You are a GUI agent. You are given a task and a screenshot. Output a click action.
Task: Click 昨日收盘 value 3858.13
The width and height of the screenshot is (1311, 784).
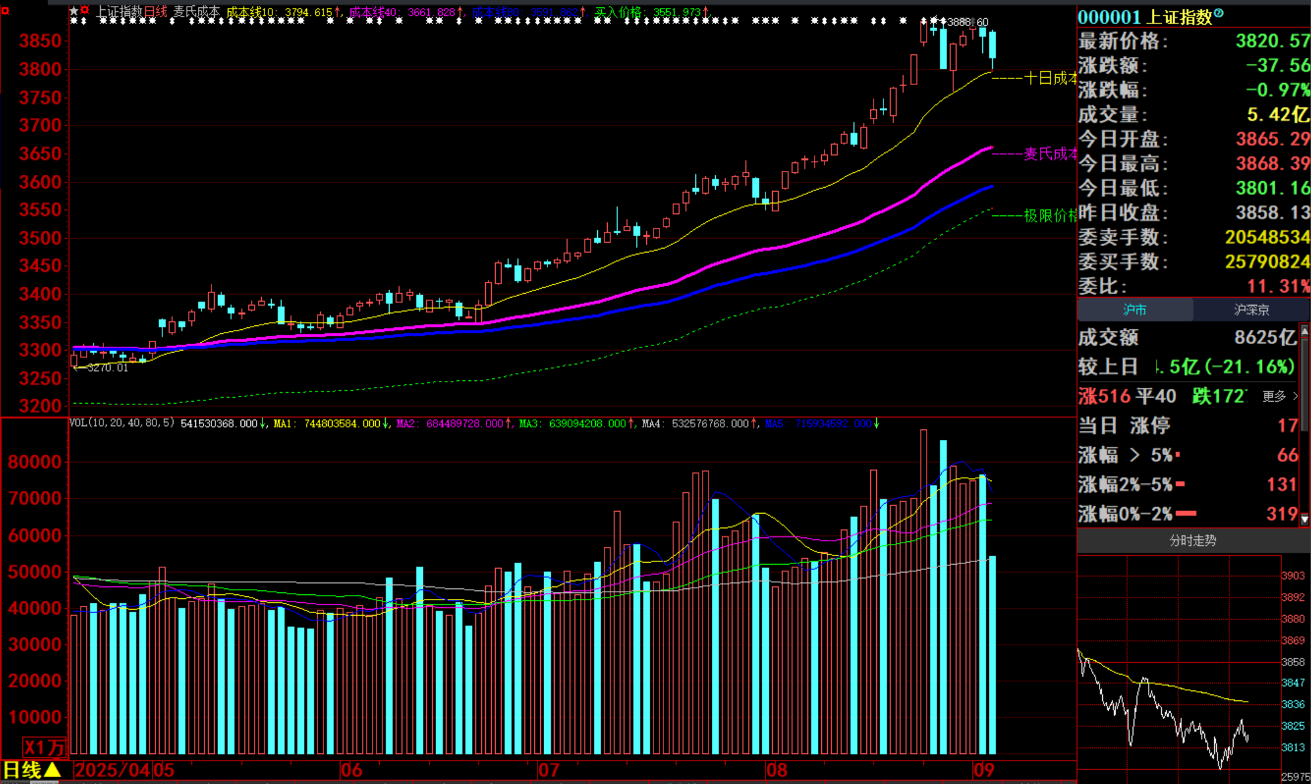1272,213
